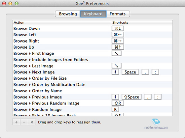
Task: Select the colon key for Next Image
Action: tap(155, 72)
